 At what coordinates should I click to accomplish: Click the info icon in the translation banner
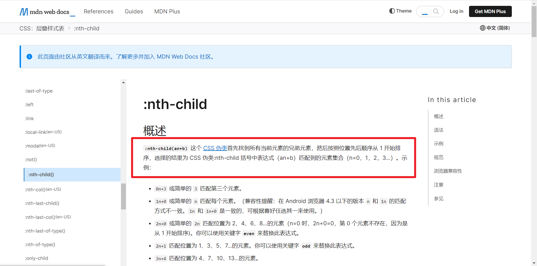pos(29,57)
